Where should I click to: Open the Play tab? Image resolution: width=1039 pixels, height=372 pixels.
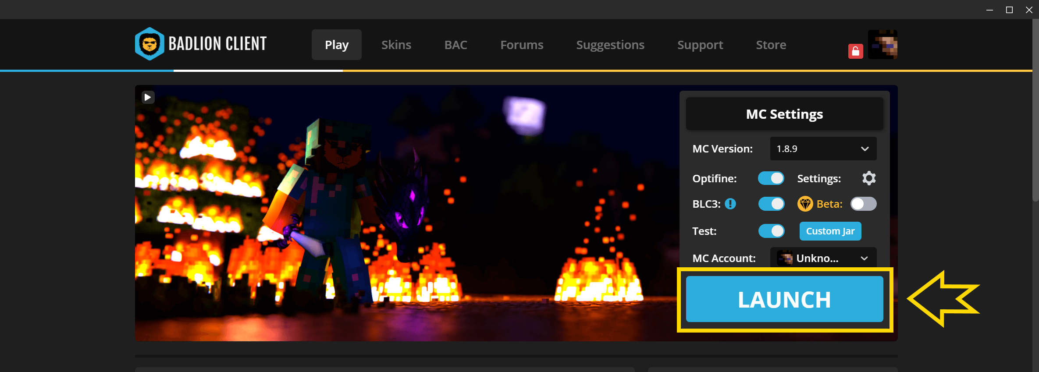pyautogui.click(x=337, y=45)
